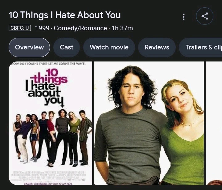Viewport: 222px width, 190px height.
Task: Click the 1h 37m runtime text
Action: (122, 28)
